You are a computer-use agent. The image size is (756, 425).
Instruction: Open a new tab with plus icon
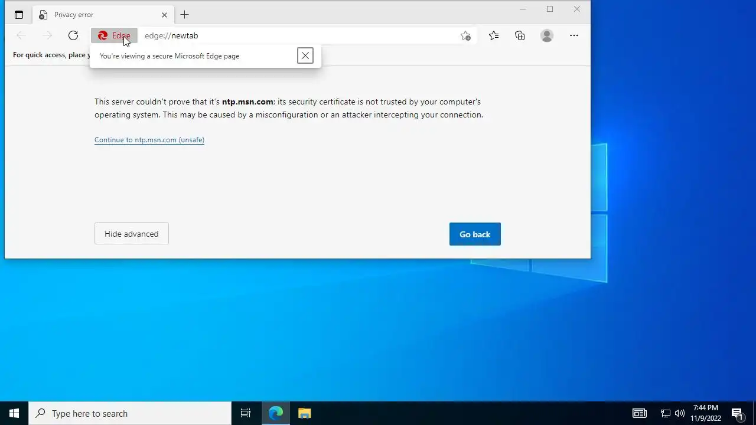pos(184,15)
